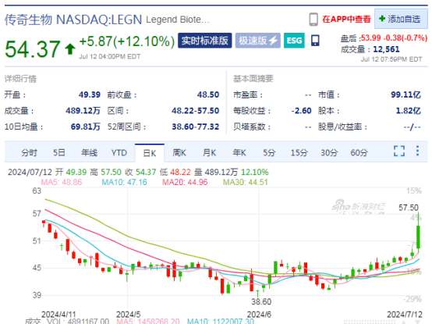
Task: Click the green up-arrow next to 54.37
Action: click(x=70, y=49)
